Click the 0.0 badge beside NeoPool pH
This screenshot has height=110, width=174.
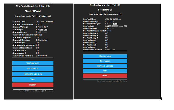point(110,26)
